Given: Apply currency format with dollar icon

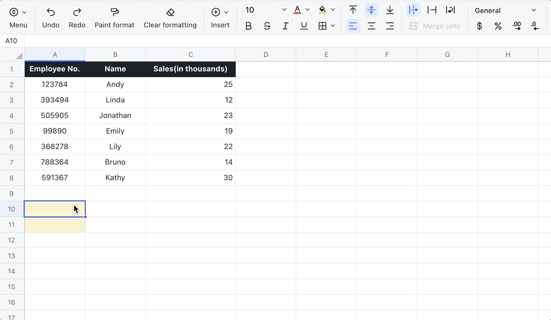Looking at the screenshot, I should coord(479,26).
